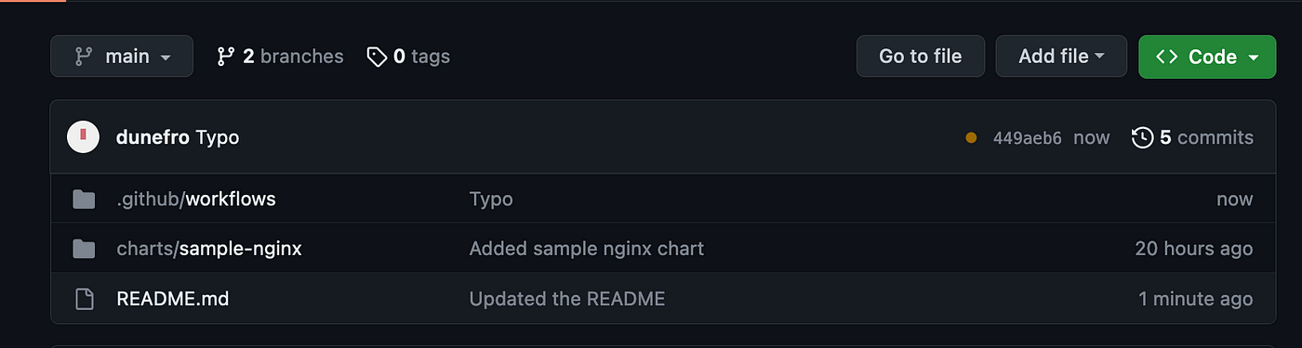Click the tag icon beside 0 tags
This screenshot has height=348, width=1302.
click(x=376, y=57)
